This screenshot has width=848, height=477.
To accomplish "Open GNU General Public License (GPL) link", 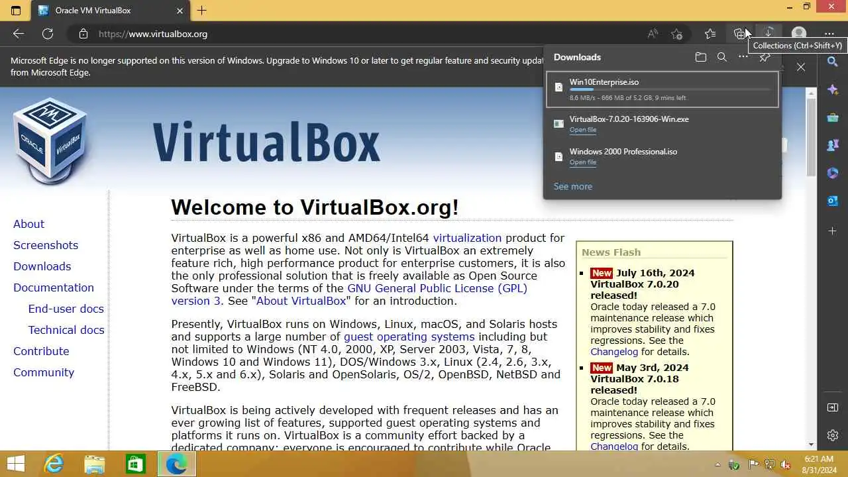I will (x=437, y=288).
